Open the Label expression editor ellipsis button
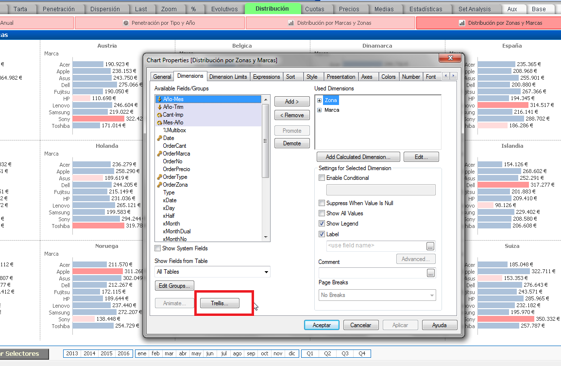Image resolution: width=561 pixels, height=366 pixels. coord(430,245)
